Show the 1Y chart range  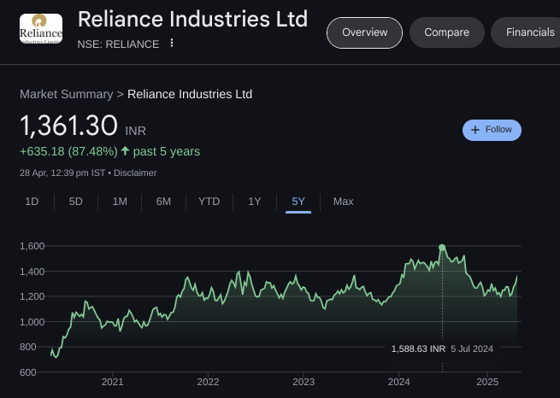pos(254,202)
